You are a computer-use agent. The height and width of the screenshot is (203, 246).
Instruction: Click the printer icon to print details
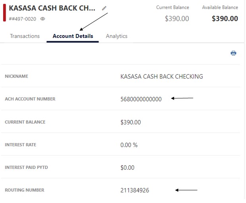233,53
